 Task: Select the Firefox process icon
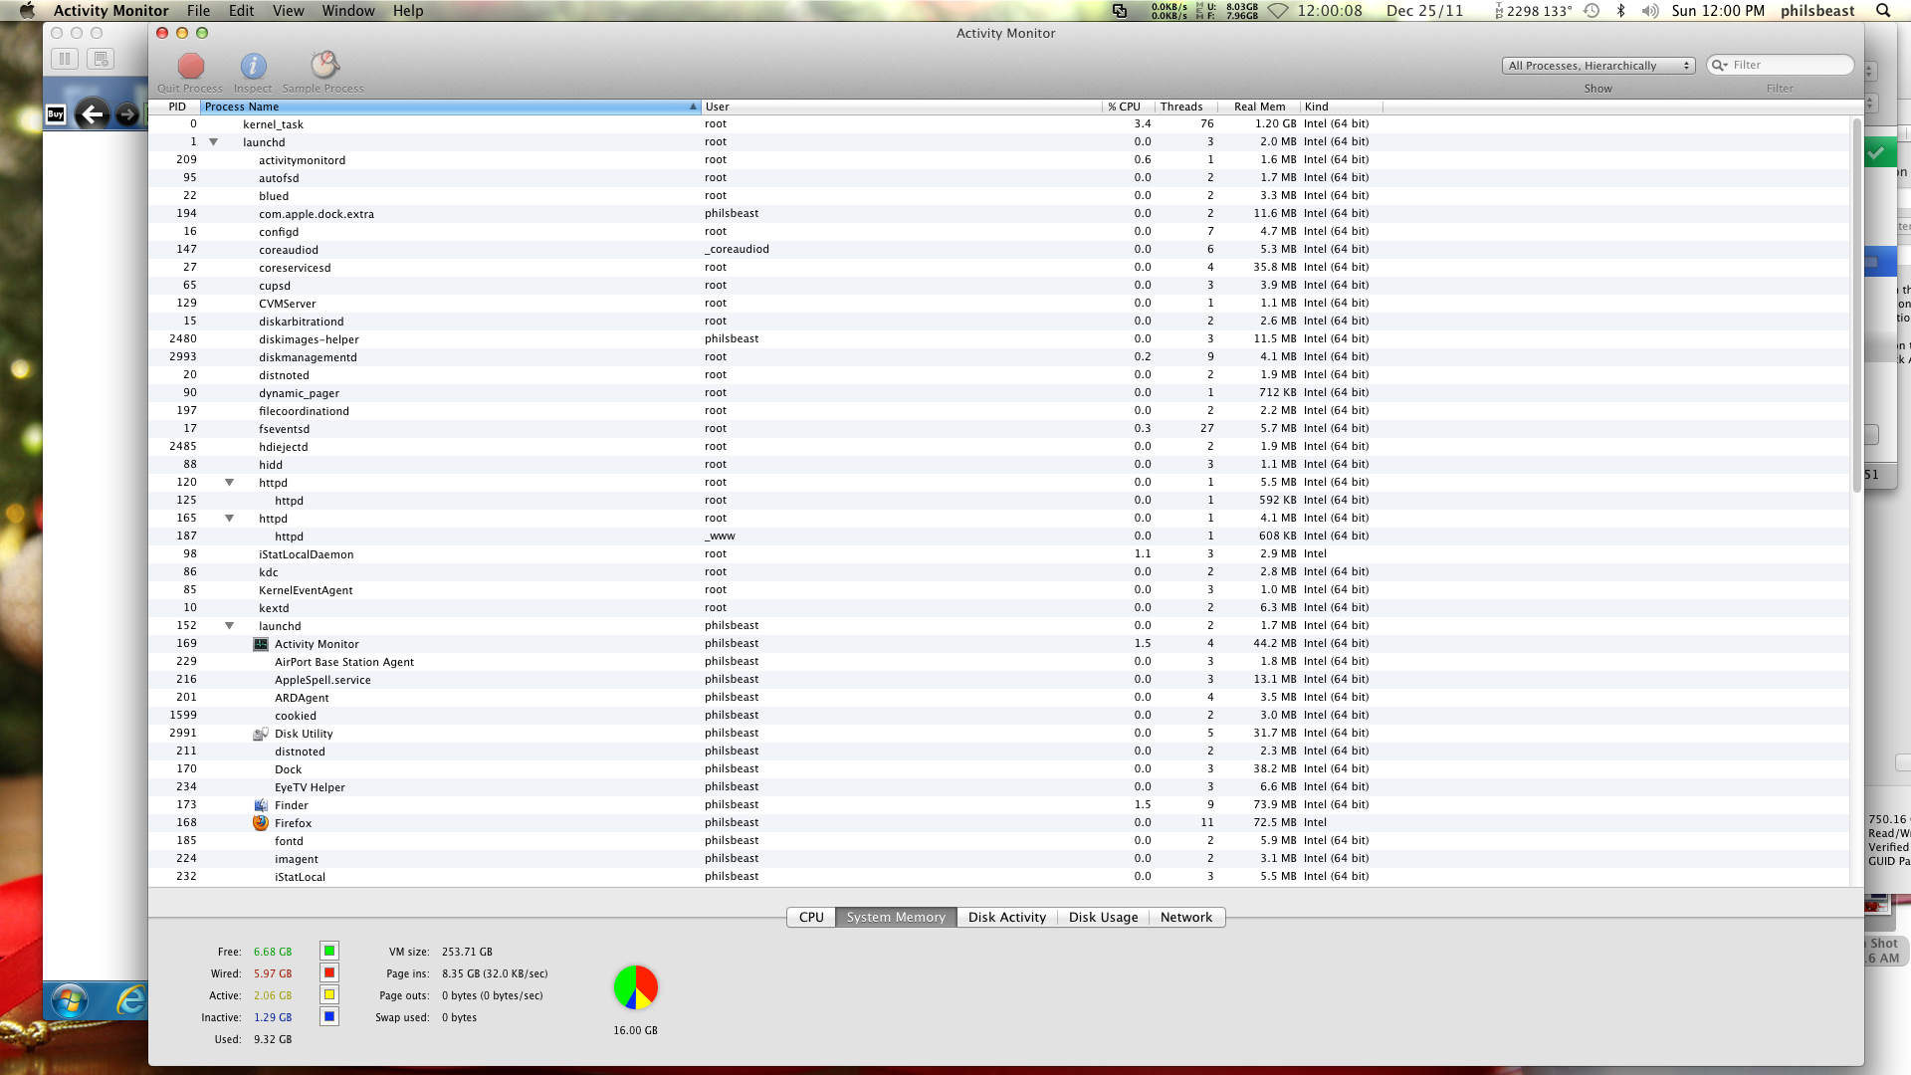pyautogui.click(x=261, y=823)
